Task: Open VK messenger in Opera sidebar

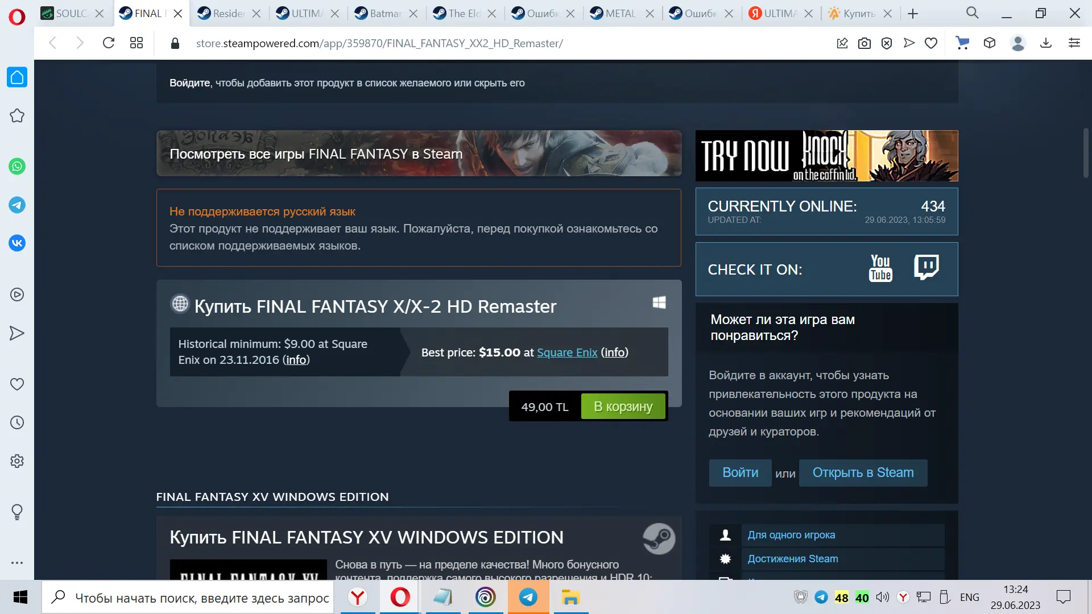Action: (x=17, y=243)
